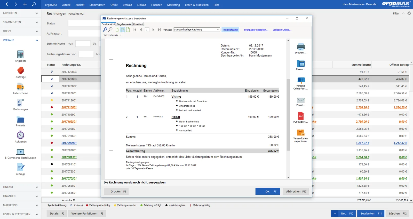The image size is (413, 219).
Task: Switch to the Eingabemaske tab
Action: 124,24
